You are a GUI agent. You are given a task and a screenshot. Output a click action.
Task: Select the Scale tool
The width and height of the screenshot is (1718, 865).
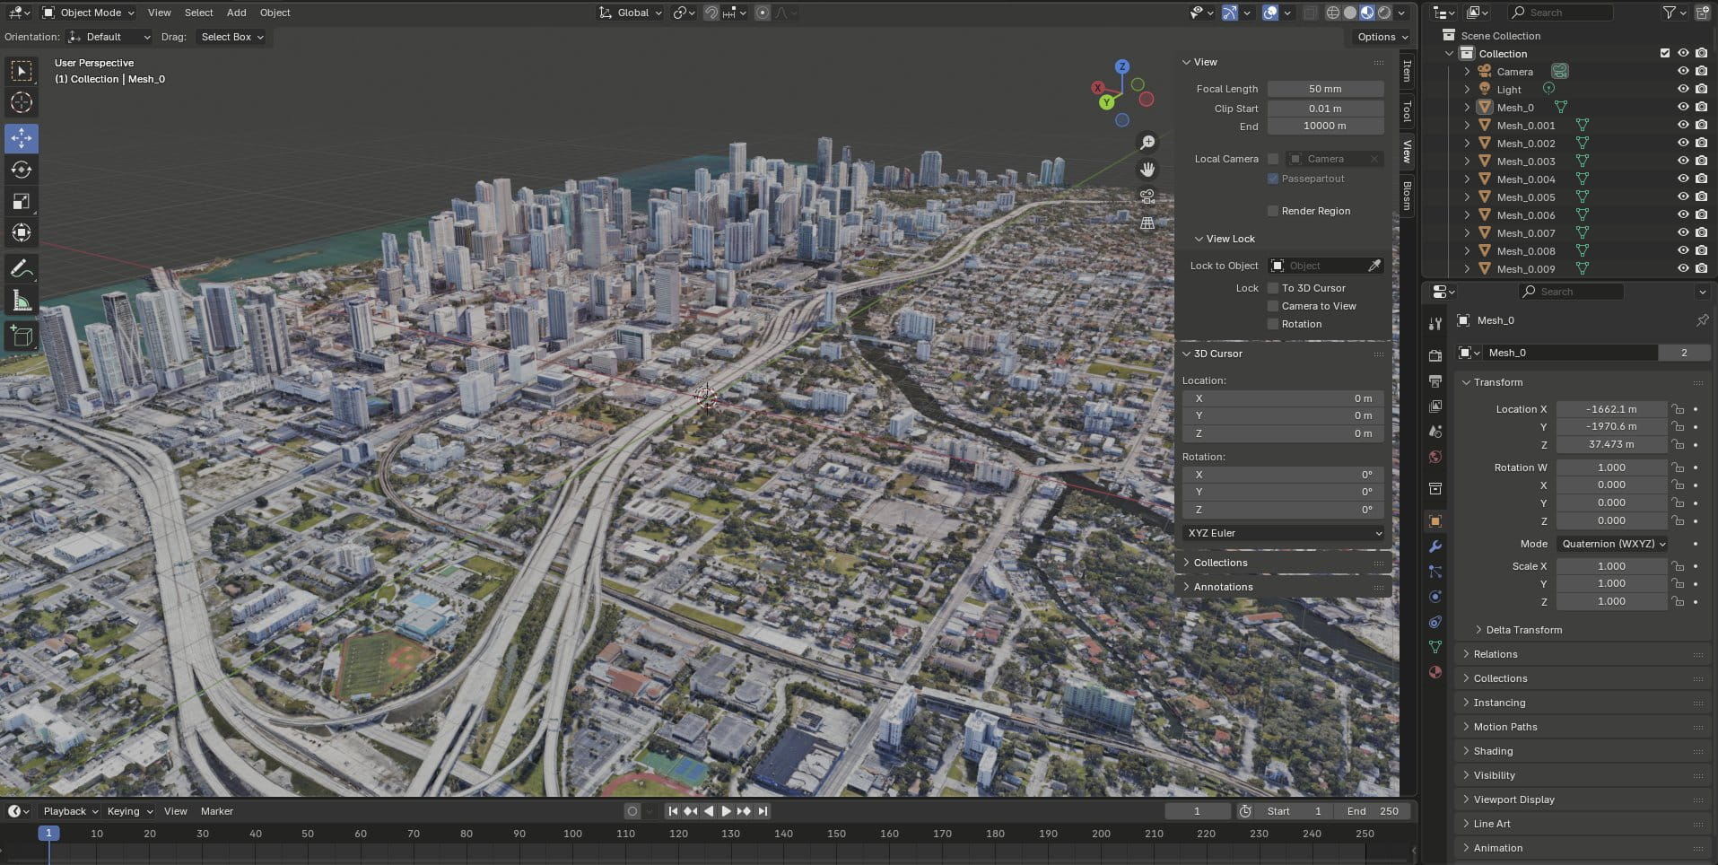click(22, 201)
